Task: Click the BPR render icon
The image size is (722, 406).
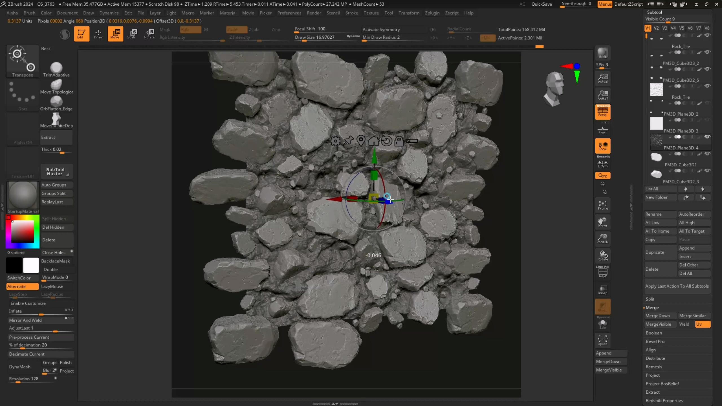Action: 602,53
